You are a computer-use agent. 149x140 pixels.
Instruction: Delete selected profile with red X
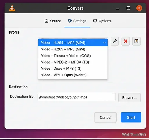pyautogui.click(x=125, y=41)
